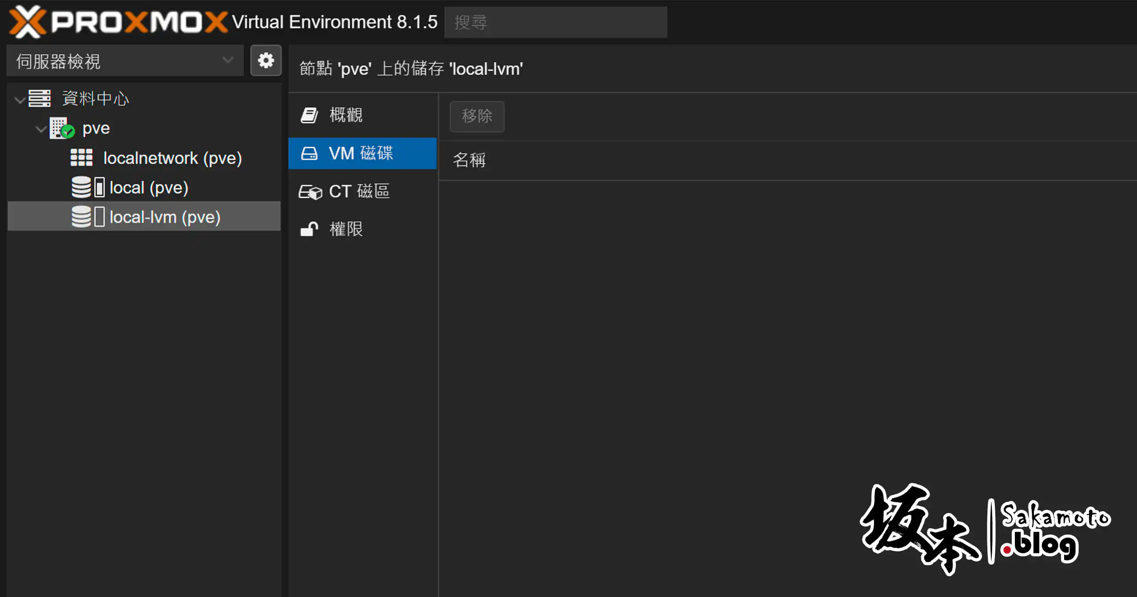Select the VM 磁碟 tab
Screen dimensions: 1137x597
[x=361, y=153]
